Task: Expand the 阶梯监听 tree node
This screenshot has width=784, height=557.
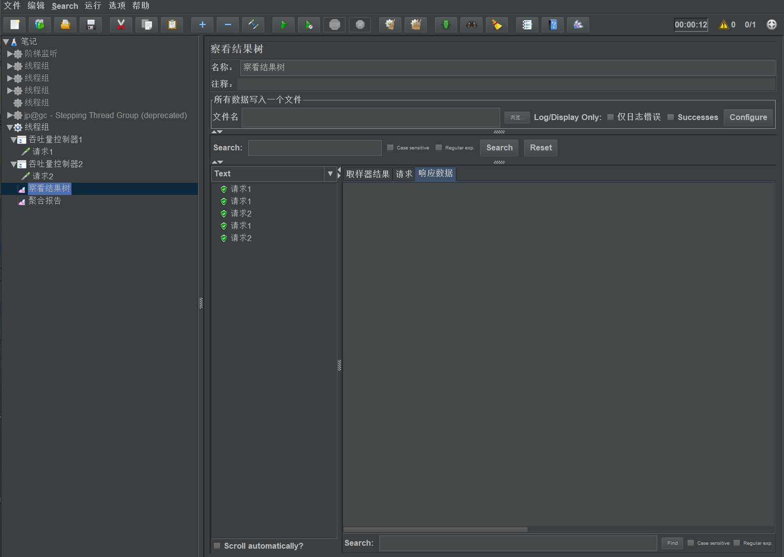Action: [10, 53]
